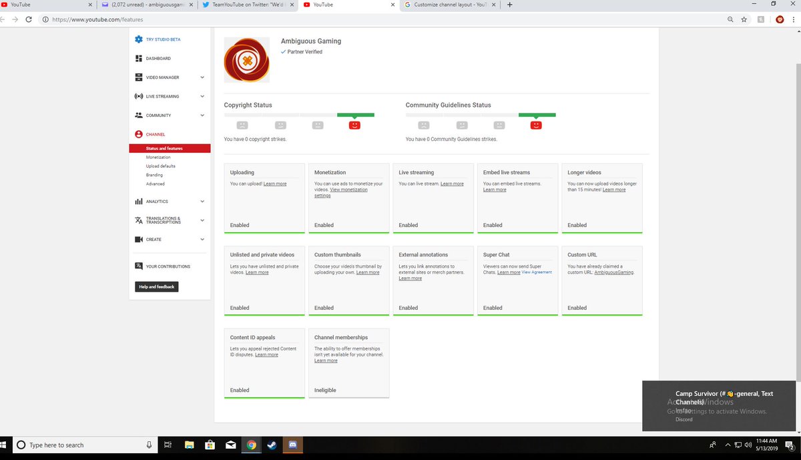The height and width of the screenshot is (460, 801).
Task: Reload the page with the browser refresh icon
Action: (x=29, y=19)
